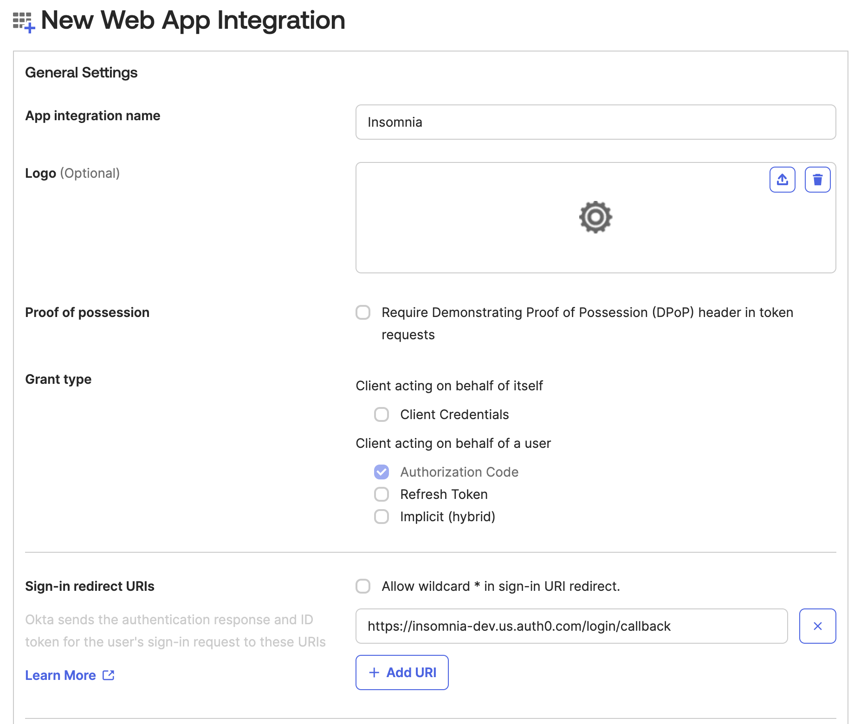Click the 'Grant type' label
The width and height of the screenshot is (854, 724).
click(x=58, y=379)
